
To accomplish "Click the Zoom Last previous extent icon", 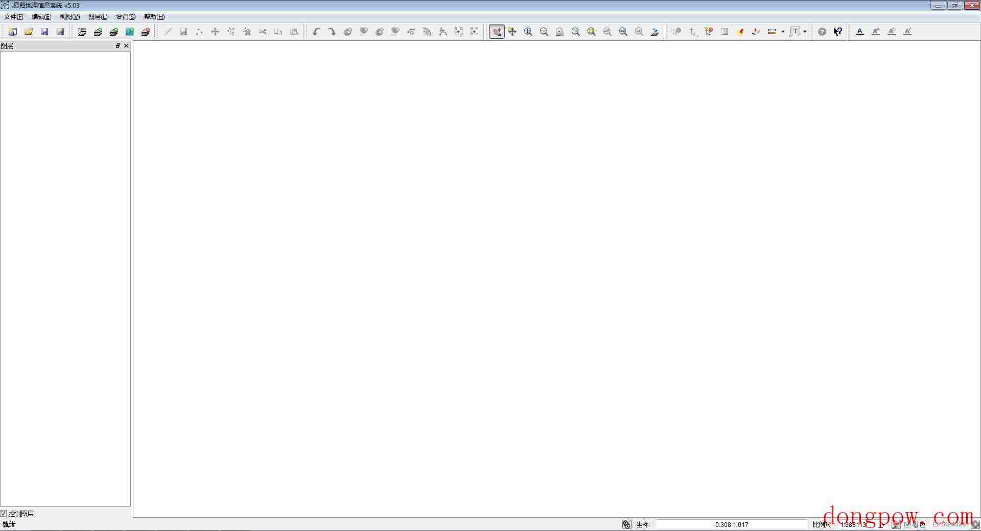I will (x=623, y=32).
